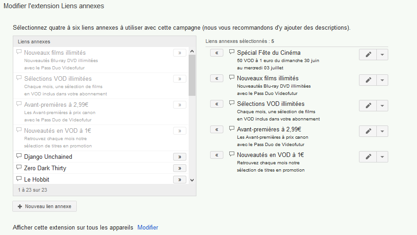Image resolution: width=417 pixels, height=235 pixels.
Task: Add Le Hobbit with » button
Action: [x=179, y=179]
